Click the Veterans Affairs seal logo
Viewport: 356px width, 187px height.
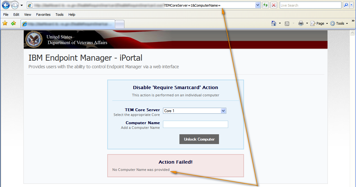34,39
